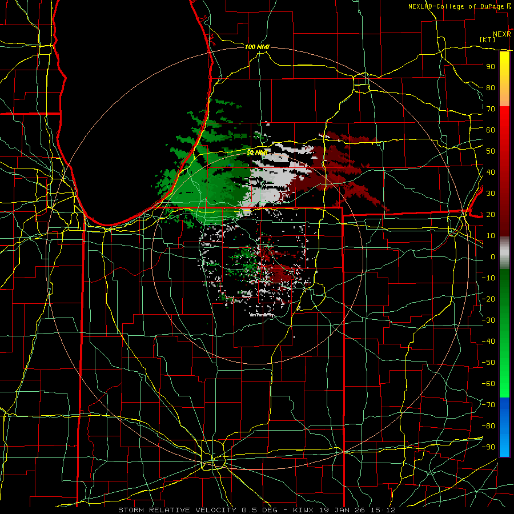This screenshot has height=514, width=514.
Task: Click the -50 value on velocity scale
Action: coord(488,363)
